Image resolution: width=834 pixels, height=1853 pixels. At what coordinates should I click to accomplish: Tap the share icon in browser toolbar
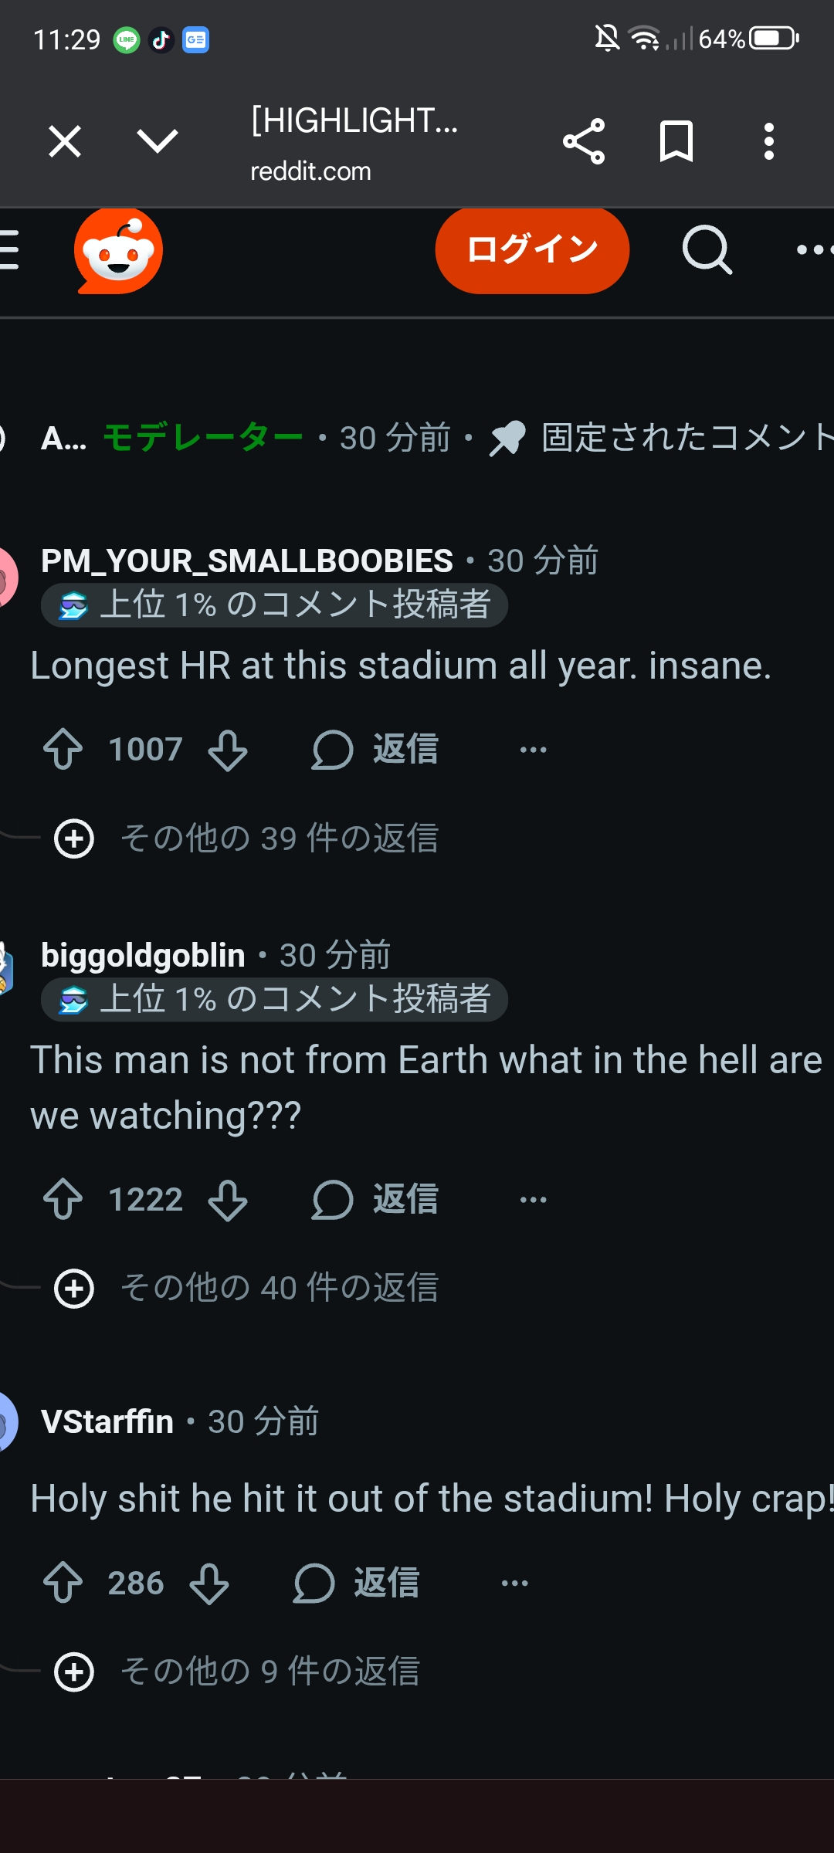pos(584,141)
